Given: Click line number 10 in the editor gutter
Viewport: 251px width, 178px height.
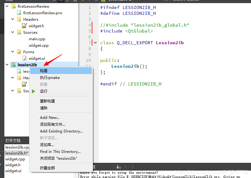Looking at the screenshot, I should tap(88, 60).
